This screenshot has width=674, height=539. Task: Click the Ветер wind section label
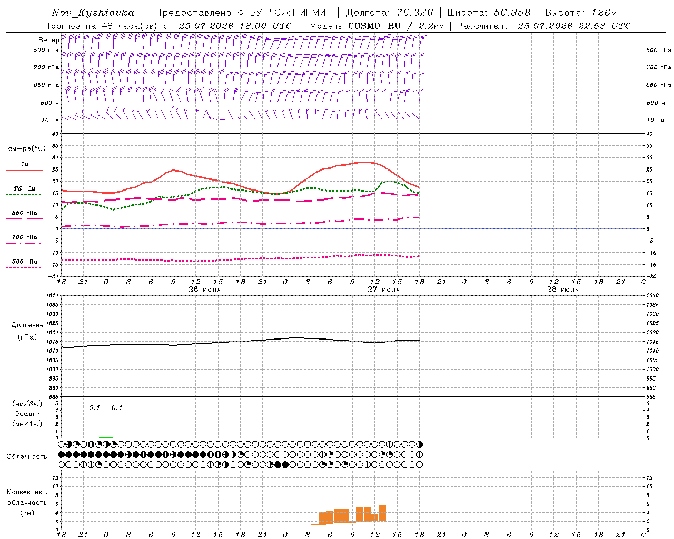coord(48,40)
